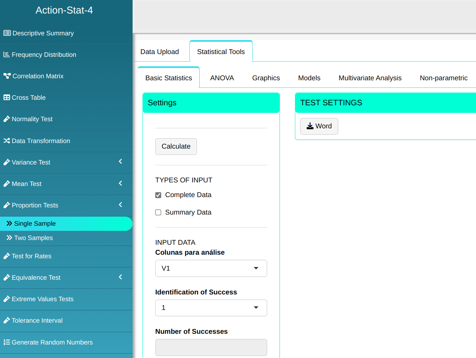The image size is (476, 358).
Task: Click the download icon on Word button
Action: pyautogui.click(x=310, y=126)
